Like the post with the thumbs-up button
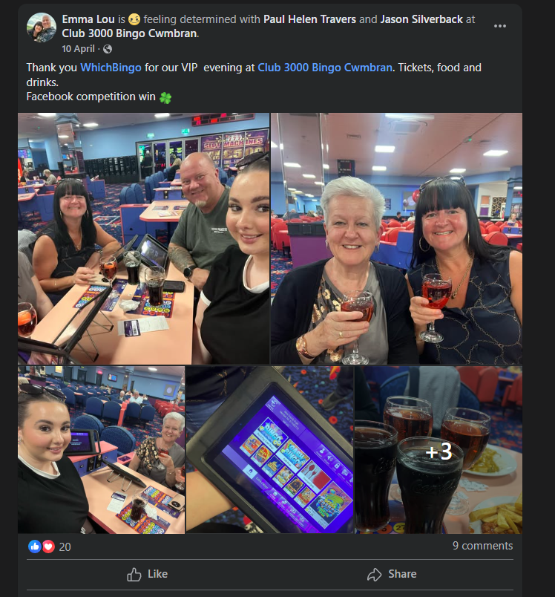This screenshot has width=555, height=597. (148, 574)
